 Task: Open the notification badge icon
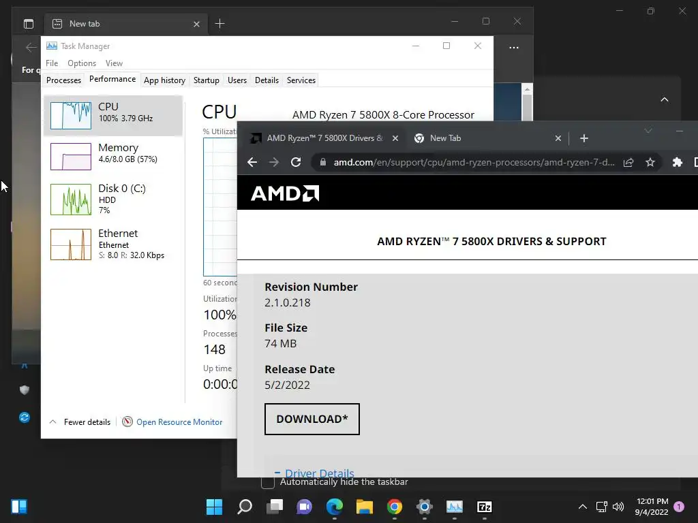point(679,506)
